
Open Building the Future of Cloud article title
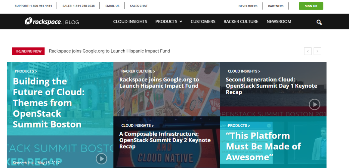point(49,103)
